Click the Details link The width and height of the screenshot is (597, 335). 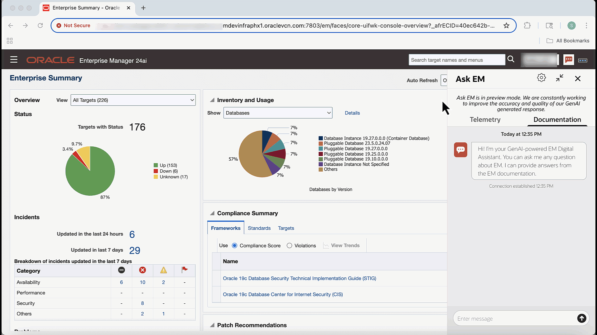tap(352, 113)
